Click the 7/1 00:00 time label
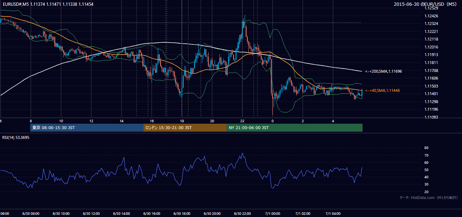Image resolution: width=462 pixels, height=217 pixels. coord(273,213)
